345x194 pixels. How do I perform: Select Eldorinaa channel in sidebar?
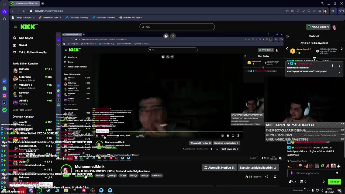[32, 79]
